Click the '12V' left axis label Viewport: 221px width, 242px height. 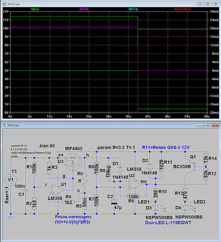pyautogui.click(x=5, y=12)
